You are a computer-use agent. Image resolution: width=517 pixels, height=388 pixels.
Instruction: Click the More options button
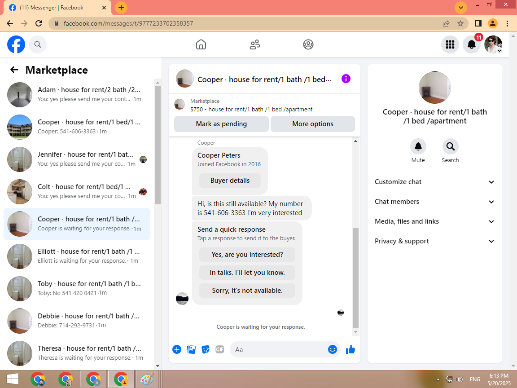[312, 124]
